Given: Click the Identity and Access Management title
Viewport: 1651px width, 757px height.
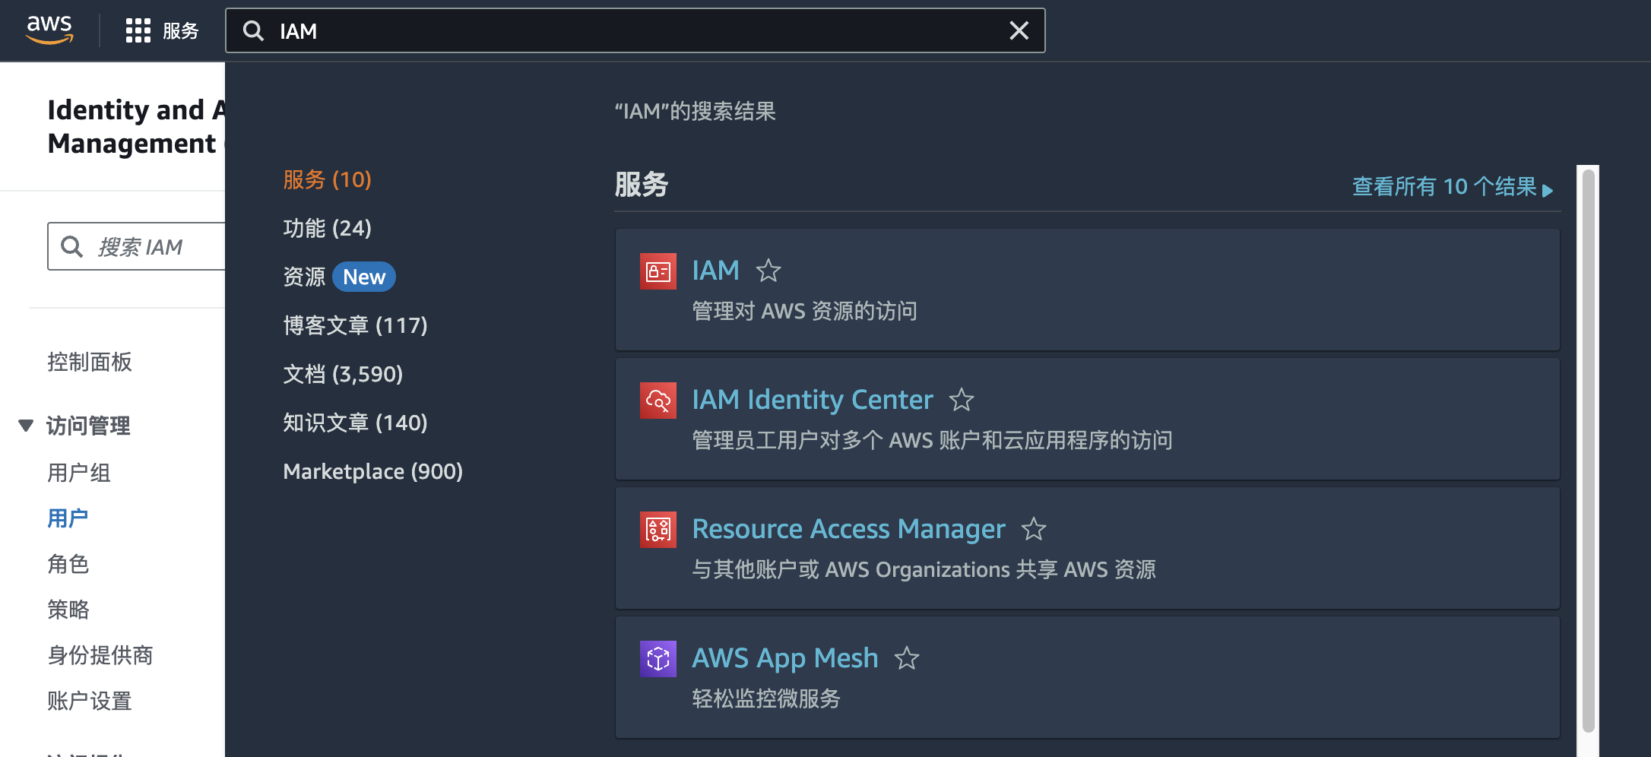Looking at the screenshot, I should pyautogui.click(x=136, y=126).
